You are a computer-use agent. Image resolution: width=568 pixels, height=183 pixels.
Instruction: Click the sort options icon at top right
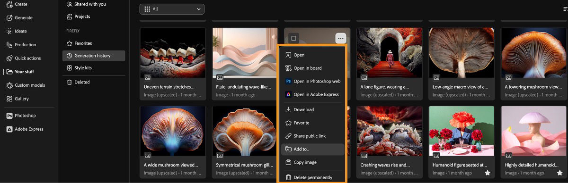click(565, 9)
